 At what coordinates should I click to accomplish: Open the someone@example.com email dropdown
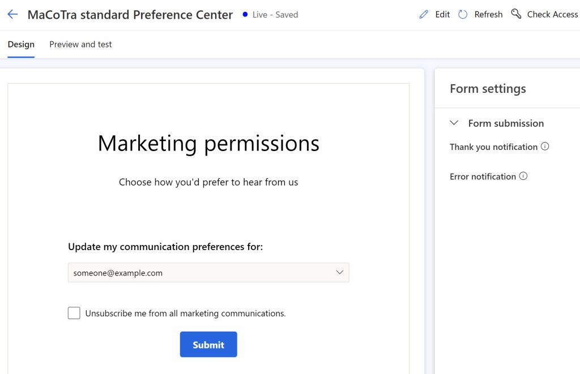(x=208, y=272)
